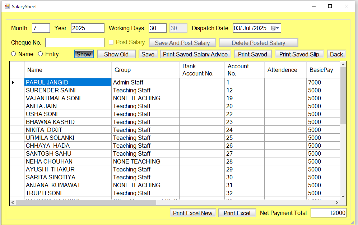
Task: Click Delete Posted Salary button
Action: [x=259, y=43]
